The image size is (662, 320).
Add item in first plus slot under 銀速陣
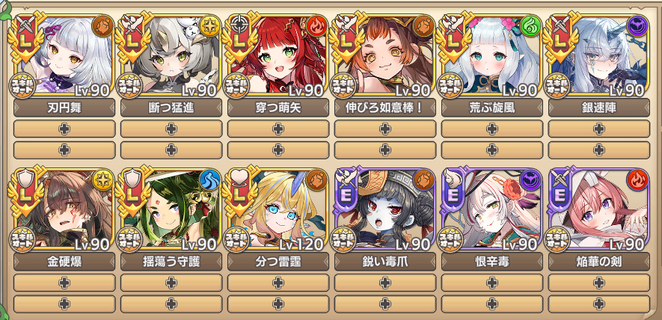pos(598,129)
